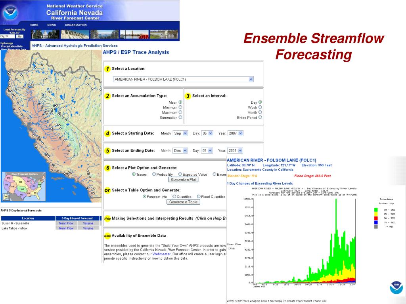Click the Generate a Table button

tap(183, 202)
